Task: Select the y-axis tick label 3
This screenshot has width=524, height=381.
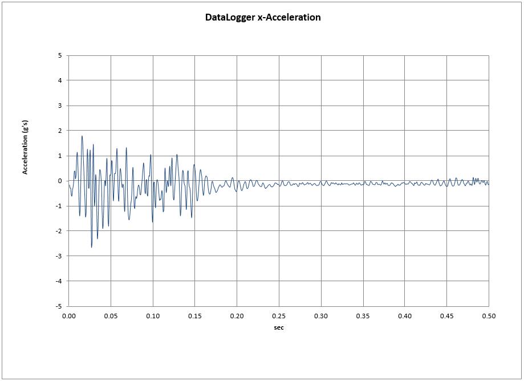Action: [60, 106]
